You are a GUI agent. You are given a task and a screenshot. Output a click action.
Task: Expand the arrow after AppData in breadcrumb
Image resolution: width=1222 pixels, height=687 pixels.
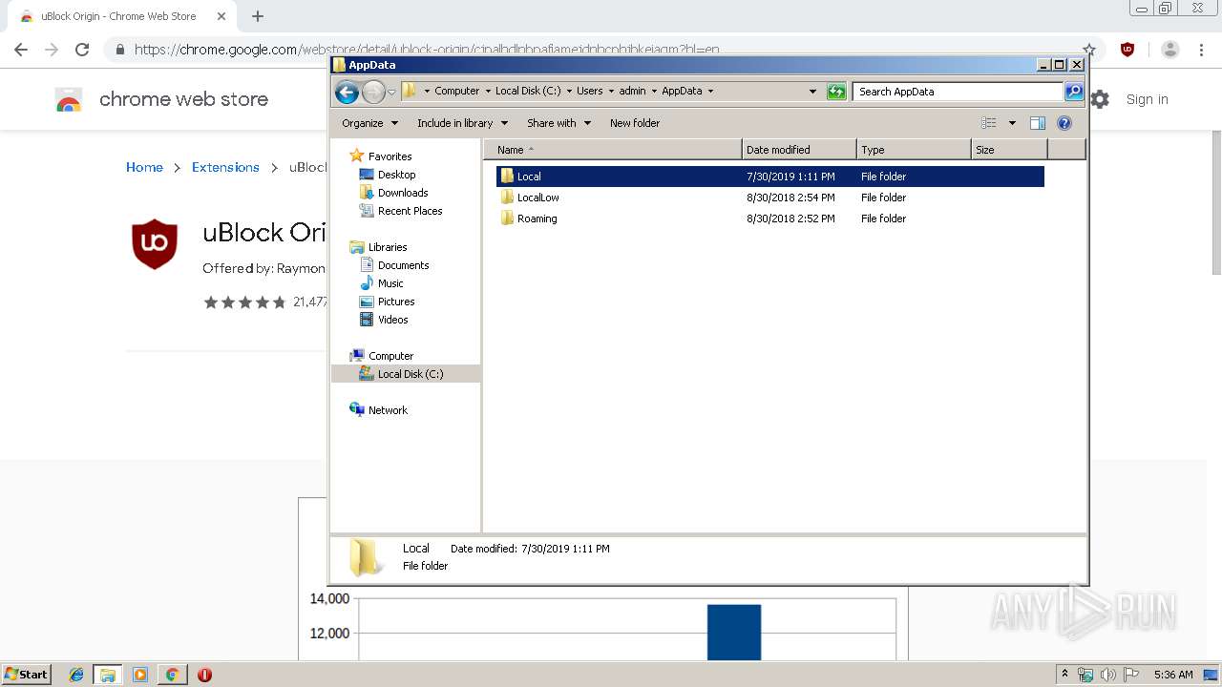[x=710, y=92]
